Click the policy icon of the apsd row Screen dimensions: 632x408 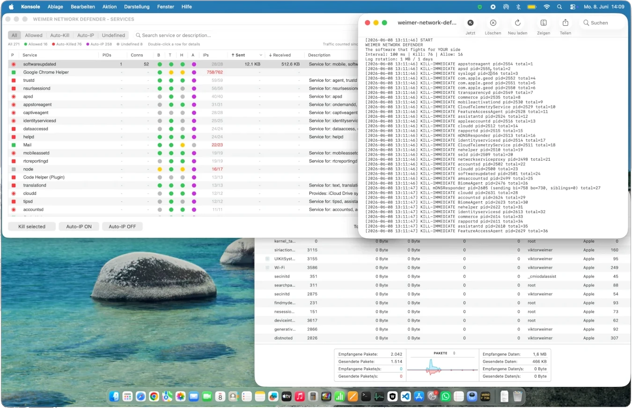tap(14, 97)
